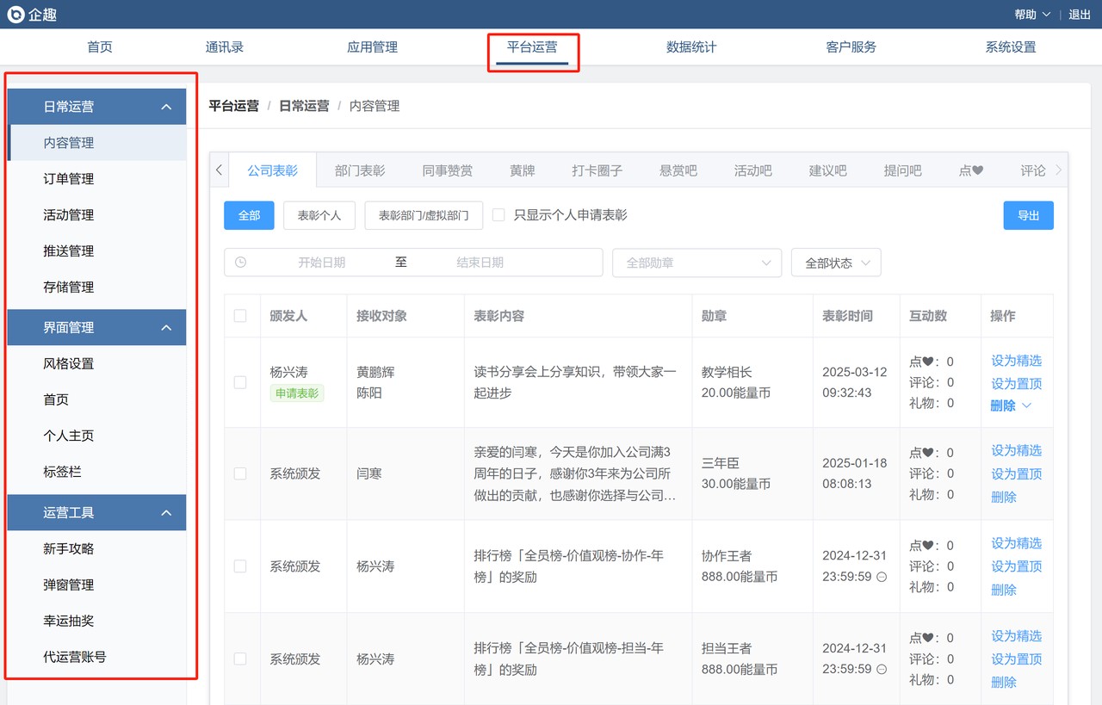Click the 导出 button
The height and width of the screenshot is (705, 1102).
1028,215
